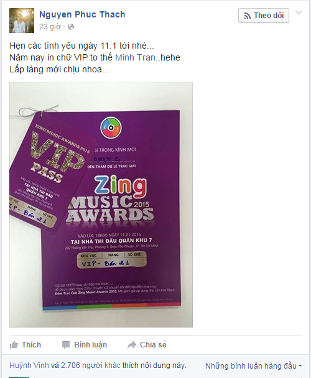Follow with the Theo dõi button

pos(264,16)
